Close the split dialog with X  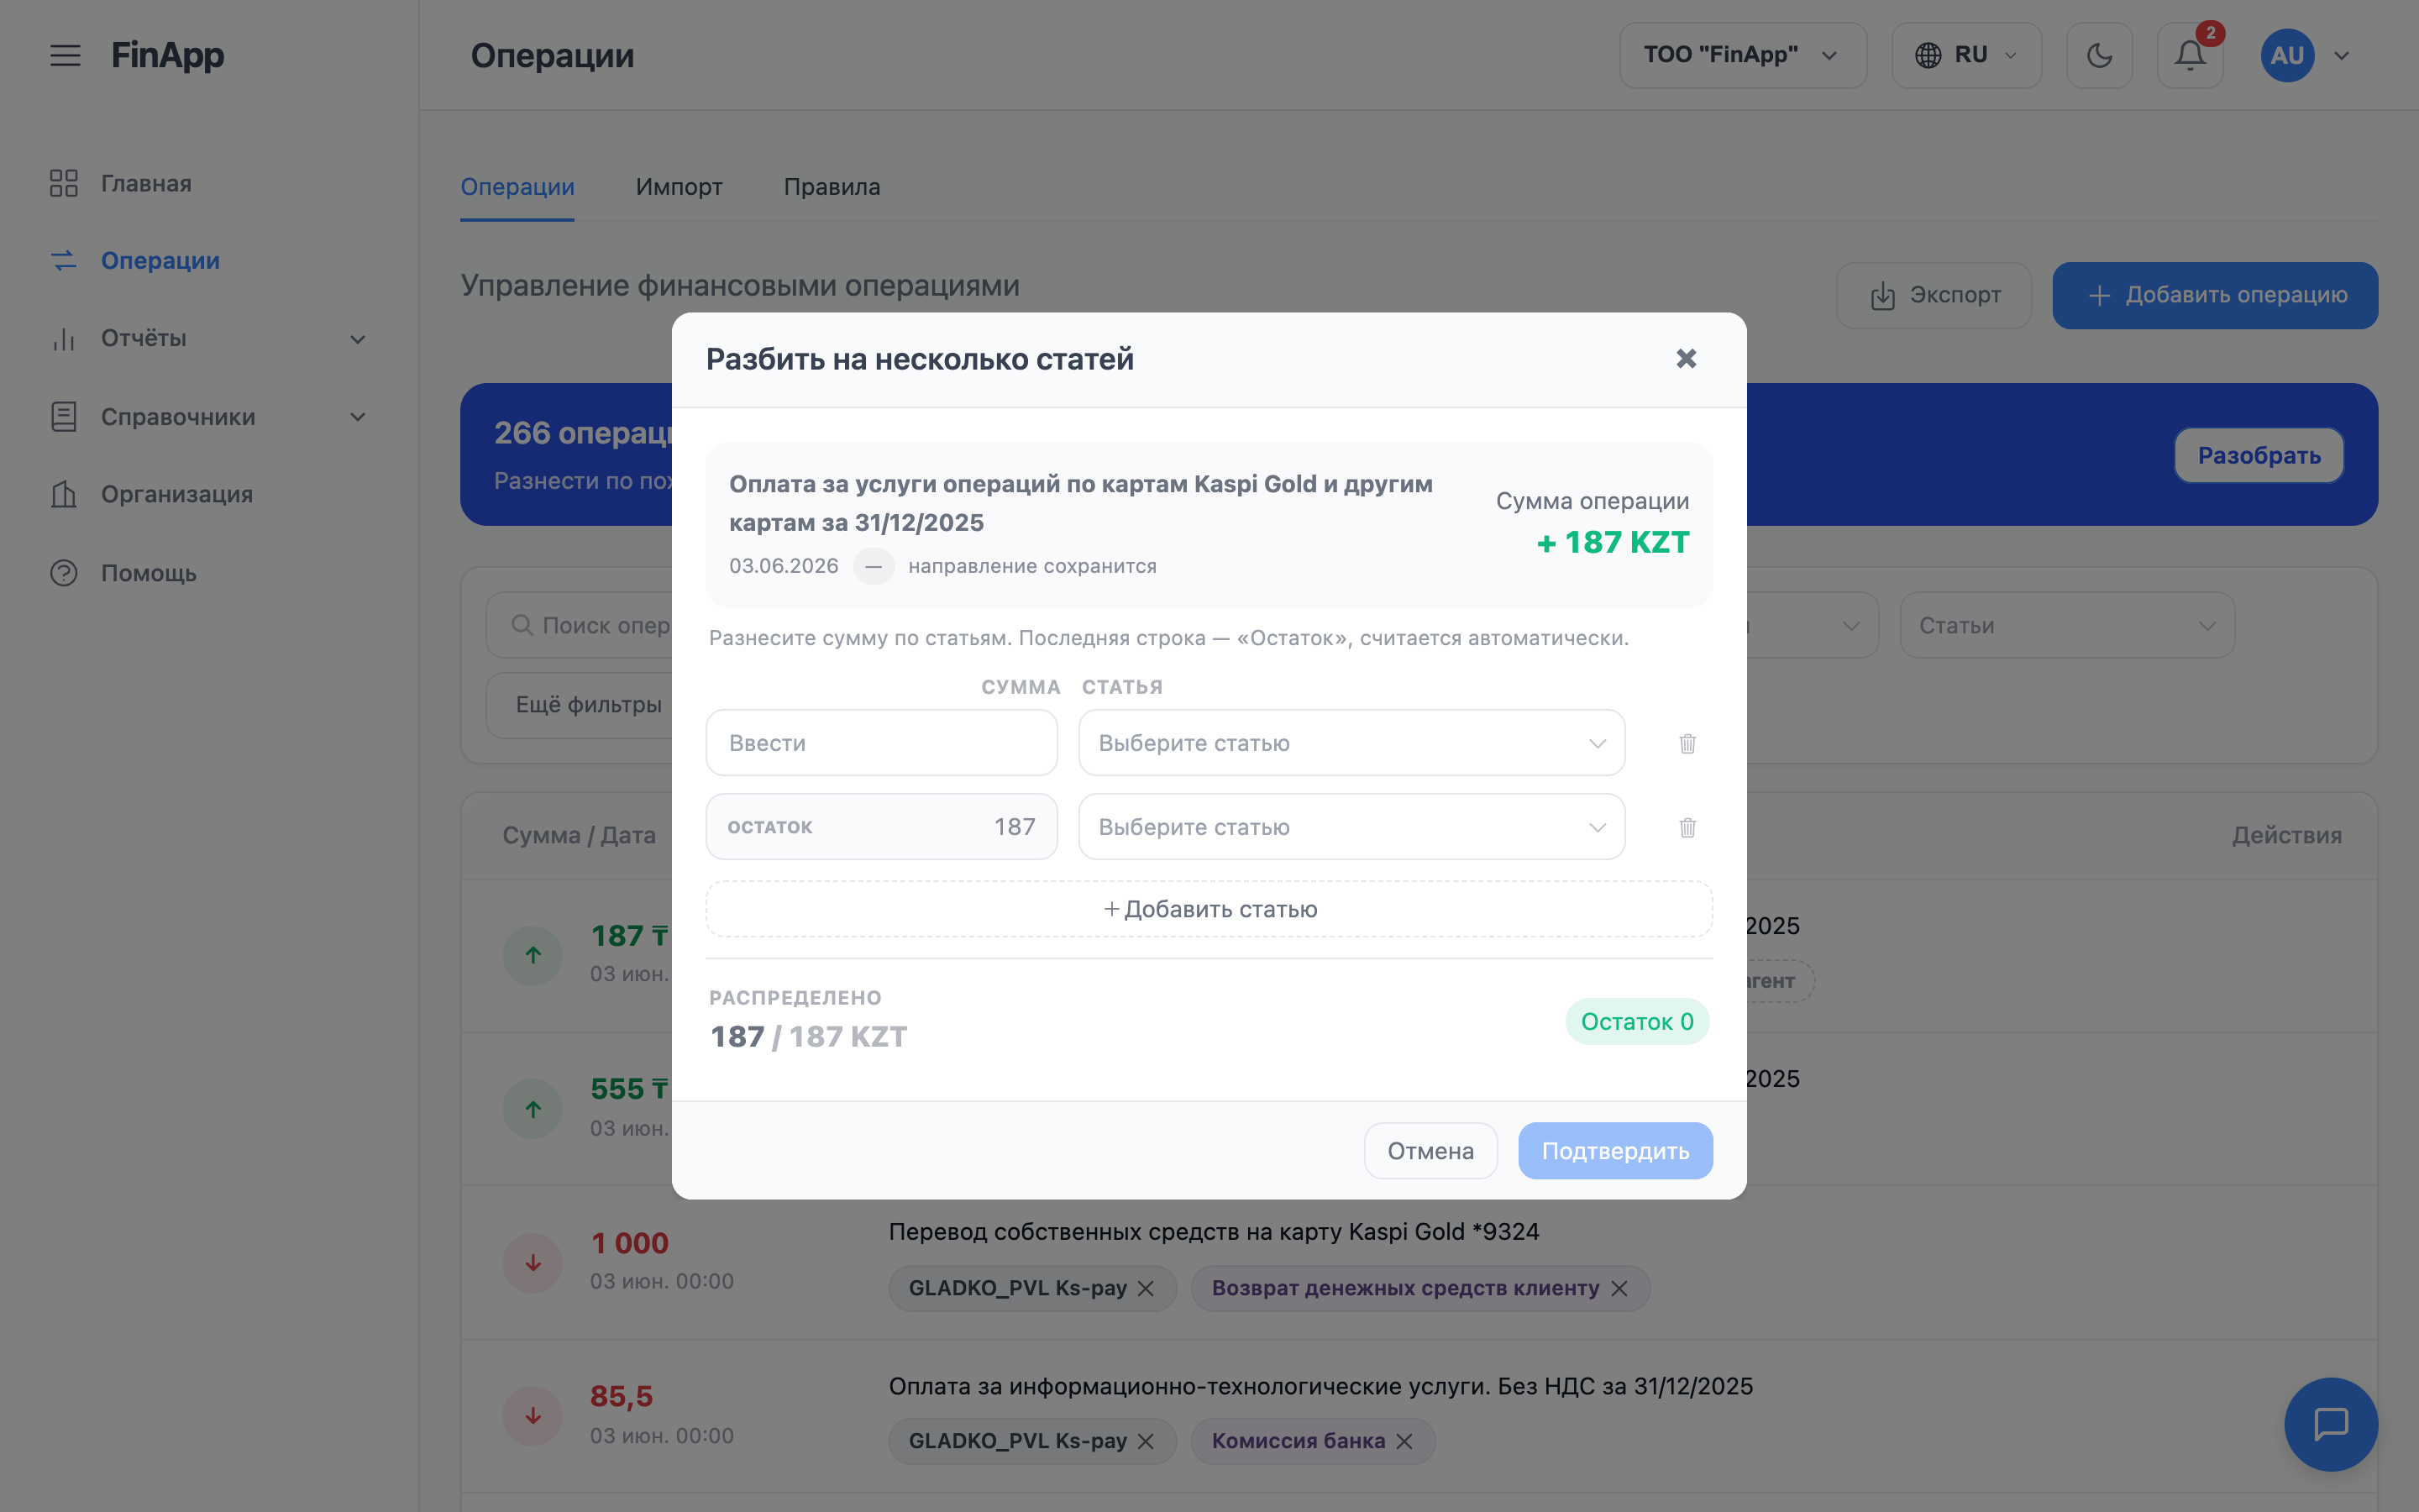click(1687, 359)
